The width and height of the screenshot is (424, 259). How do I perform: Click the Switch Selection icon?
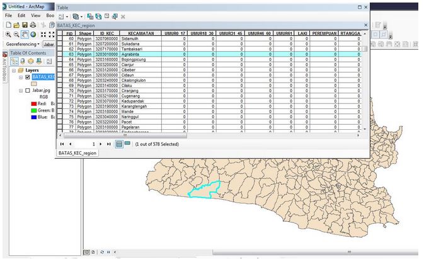(98, 16)
